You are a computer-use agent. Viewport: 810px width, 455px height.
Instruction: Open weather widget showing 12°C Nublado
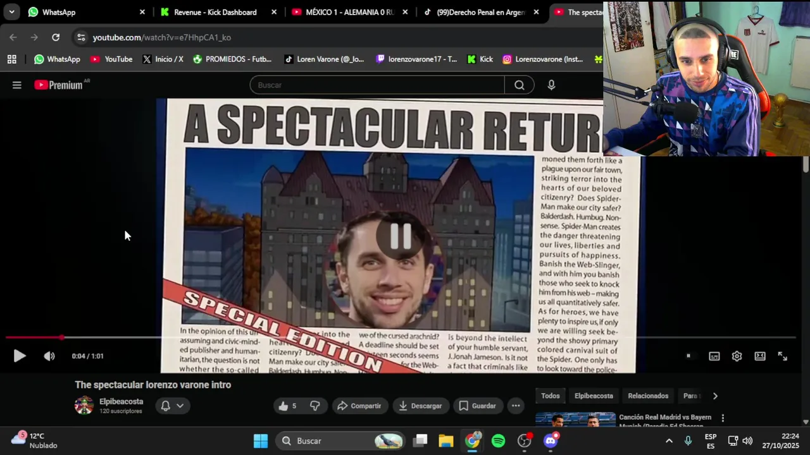[35, 440]
